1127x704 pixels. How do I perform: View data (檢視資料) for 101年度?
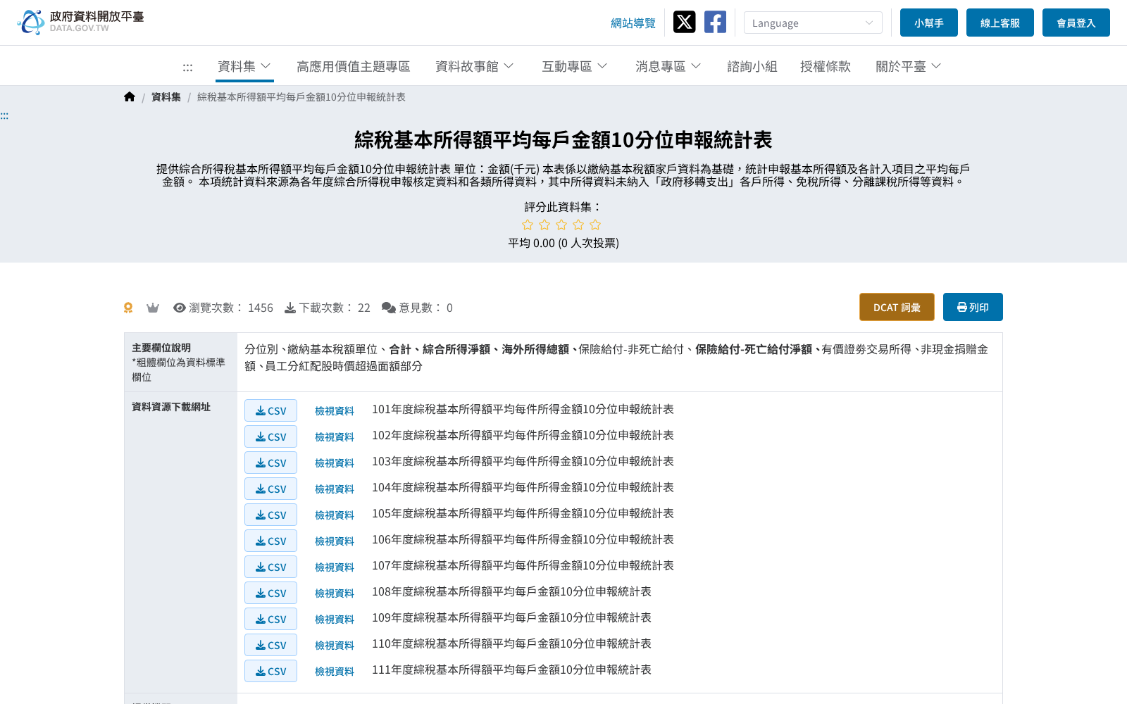click(x=335, y=411)
